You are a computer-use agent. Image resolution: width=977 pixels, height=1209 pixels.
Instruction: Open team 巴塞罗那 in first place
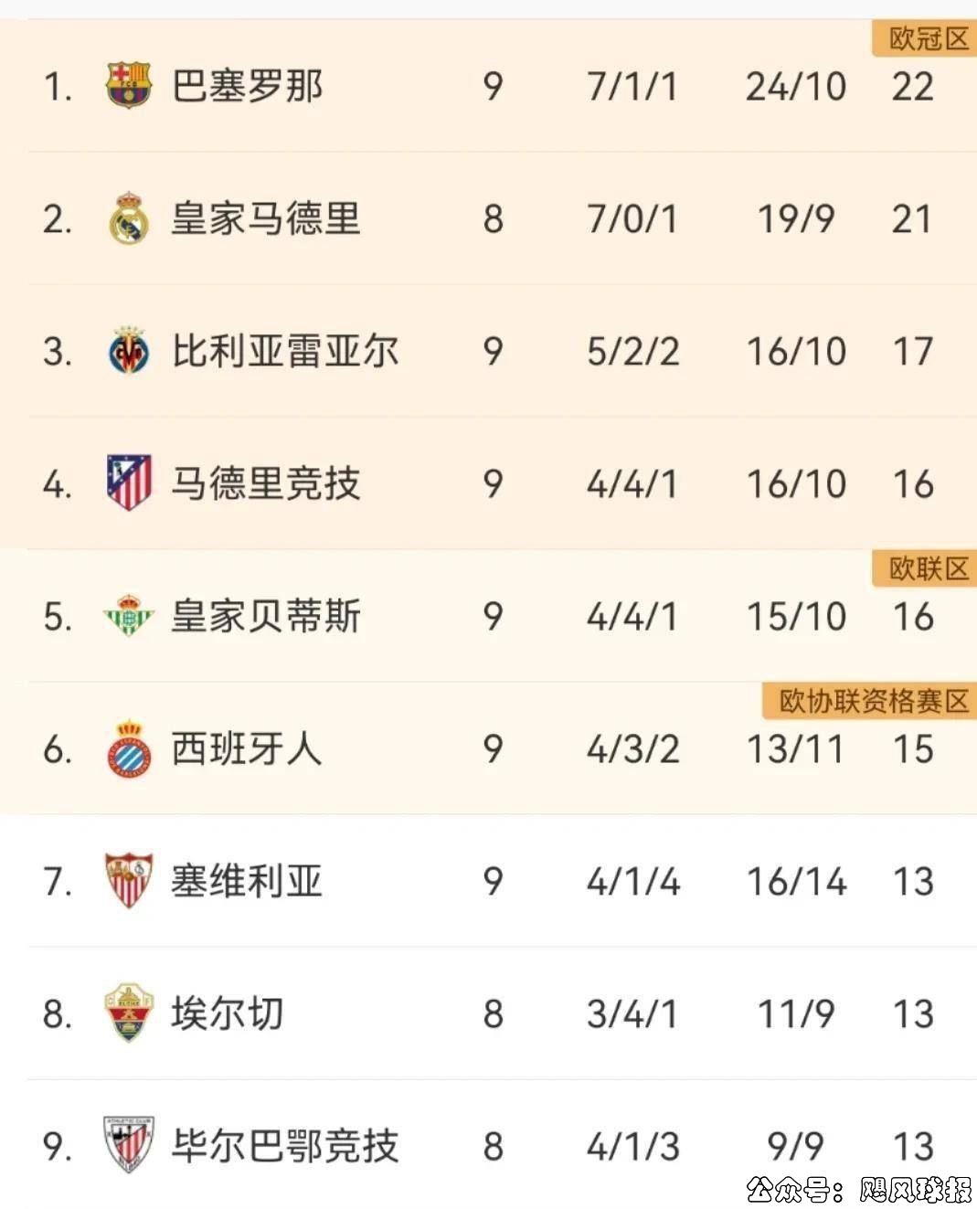tap(247, 87)
